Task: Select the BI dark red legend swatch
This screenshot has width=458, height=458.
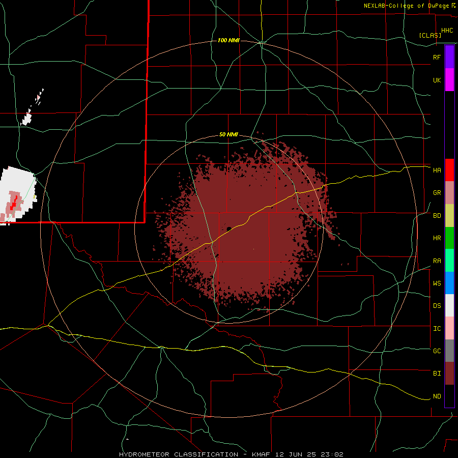Action: click(449, 374)
